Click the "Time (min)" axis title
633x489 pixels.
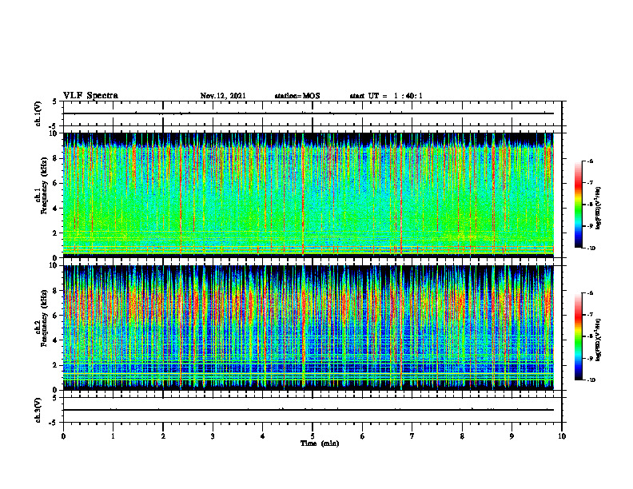[x=320, y=443]
